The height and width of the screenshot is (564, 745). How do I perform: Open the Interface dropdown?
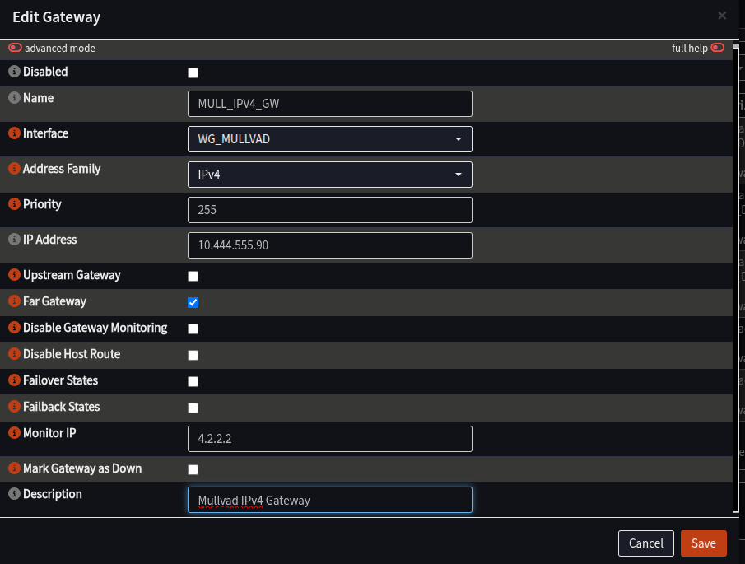458,139
